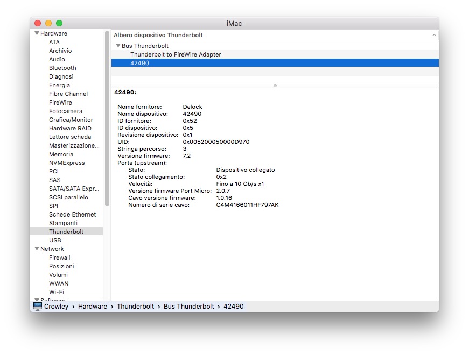The width and height of the screenshot is (469, 355).
Task: Click Hardware breadcrumb in path bar
Action: (x=93, y=306)
